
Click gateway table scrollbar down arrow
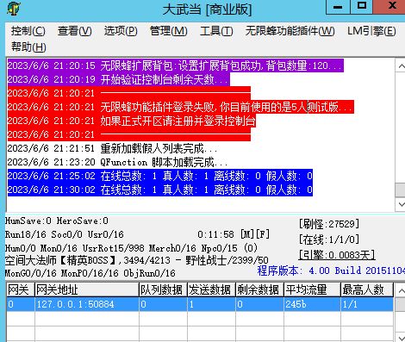tap(401, 337)
